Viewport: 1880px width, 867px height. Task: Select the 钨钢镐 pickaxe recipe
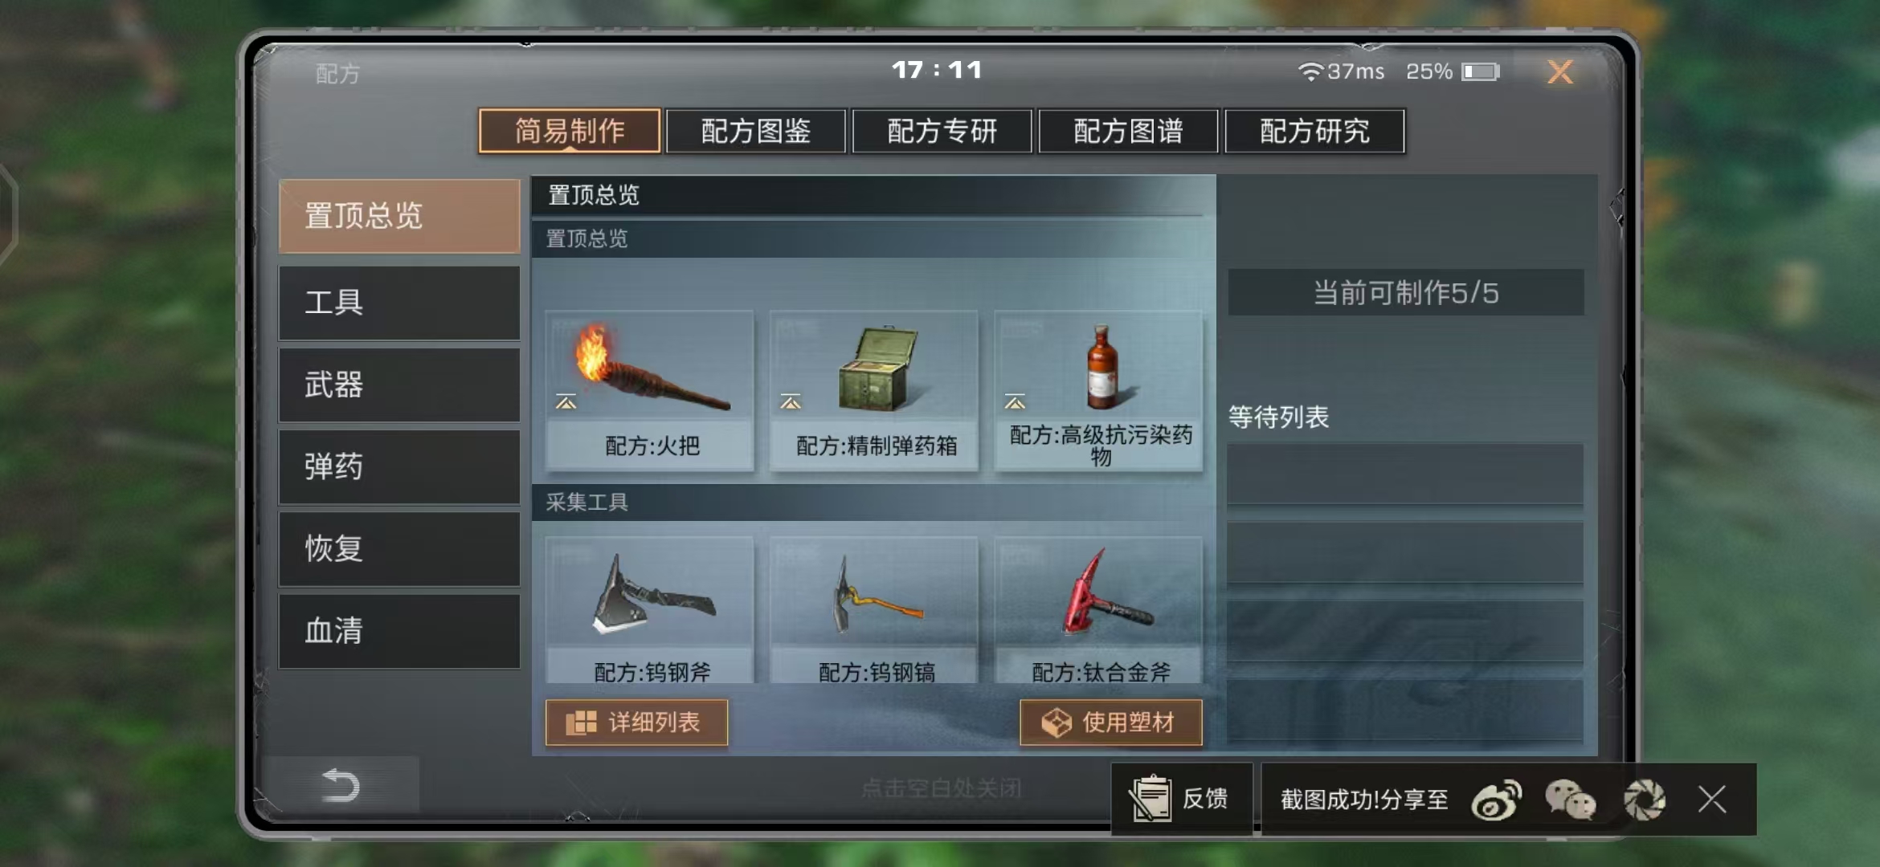coord(874,612)
